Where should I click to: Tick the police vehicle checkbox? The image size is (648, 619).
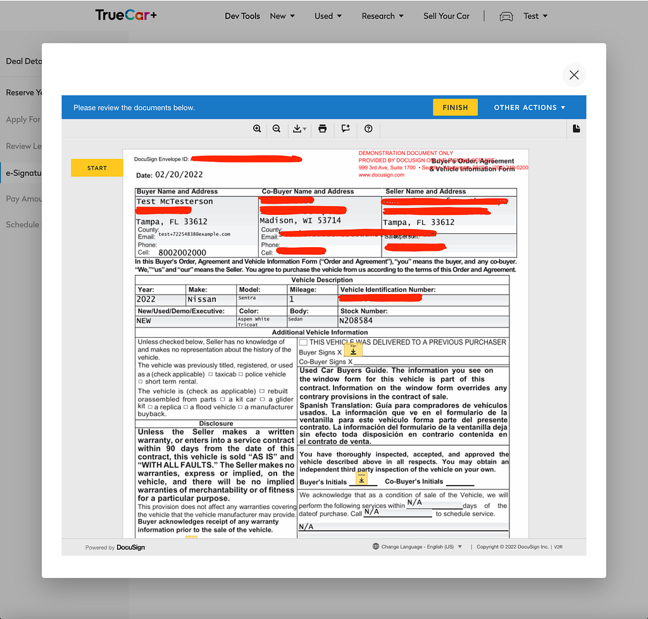tap(241, 374)
